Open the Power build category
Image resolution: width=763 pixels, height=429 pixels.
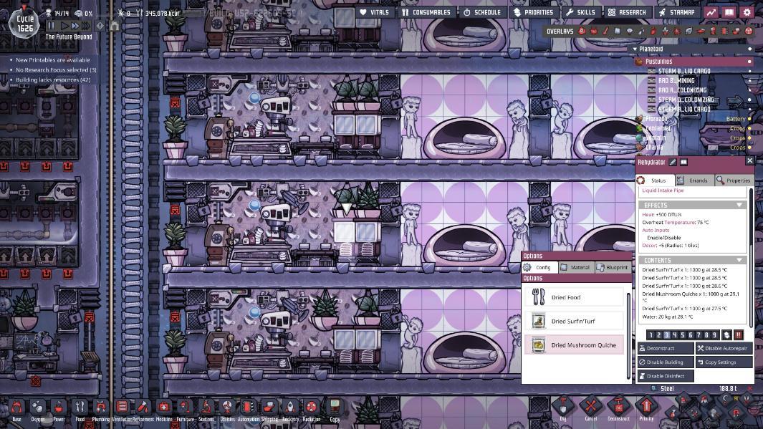click(59, 409)
